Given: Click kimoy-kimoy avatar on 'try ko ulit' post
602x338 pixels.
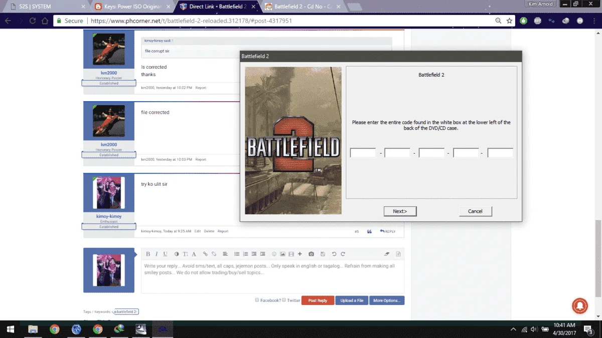Looking at the screenshot, I should click(109, 193).
